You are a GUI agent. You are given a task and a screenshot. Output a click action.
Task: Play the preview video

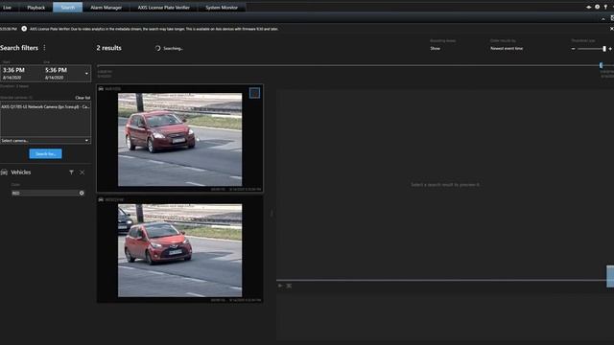click(280, 286)
